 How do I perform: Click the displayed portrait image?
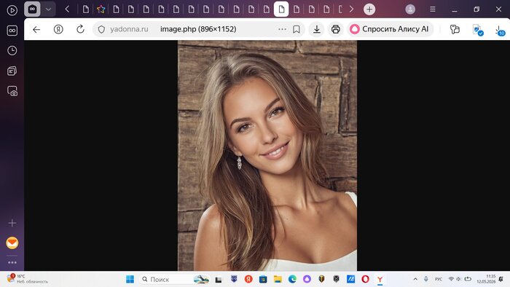267,155
